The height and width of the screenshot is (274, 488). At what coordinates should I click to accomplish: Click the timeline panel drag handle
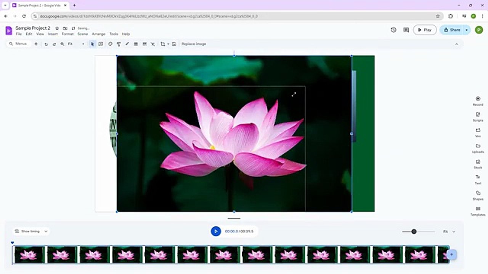pos(234,218)
